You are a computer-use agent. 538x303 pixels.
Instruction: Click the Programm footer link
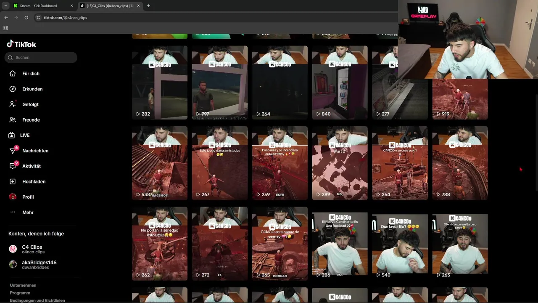[x=20, y=293]
